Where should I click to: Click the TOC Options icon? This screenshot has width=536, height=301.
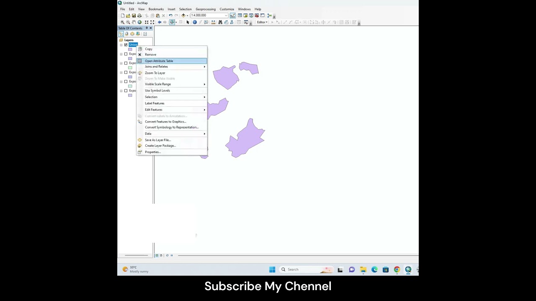145,34
